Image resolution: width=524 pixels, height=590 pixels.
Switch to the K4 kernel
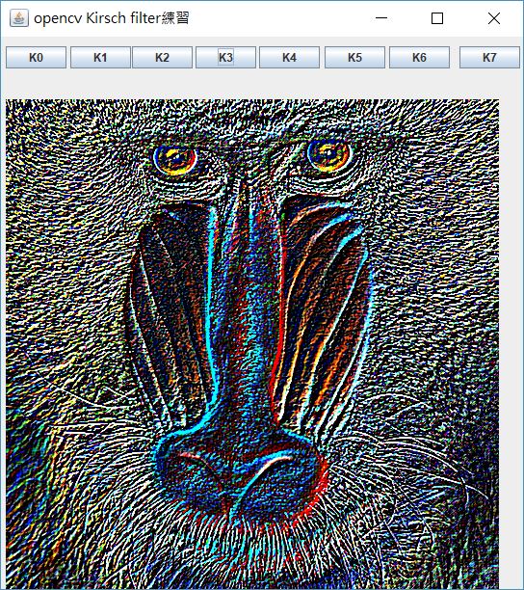coord(289,57)
